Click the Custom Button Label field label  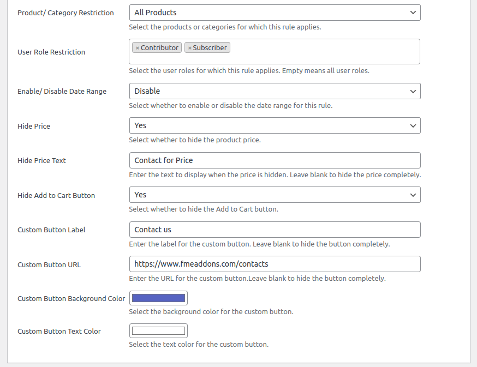click(x=51, y=230)
